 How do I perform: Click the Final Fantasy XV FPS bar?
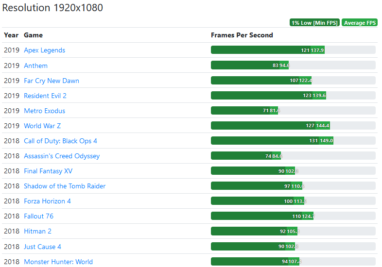(293, 171)
